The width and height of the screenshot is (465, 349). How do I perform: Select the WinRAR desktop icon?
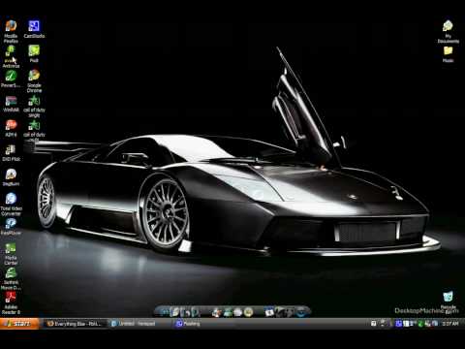click(11, 104)
